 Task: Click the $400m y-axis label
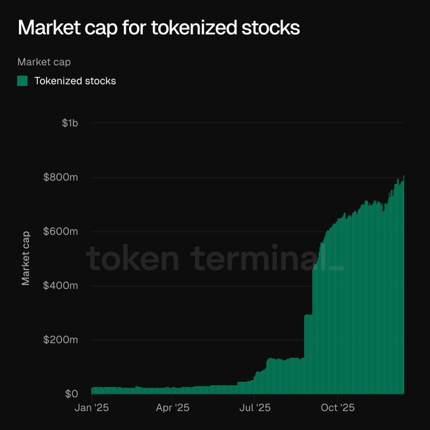(x=61, y=286)
